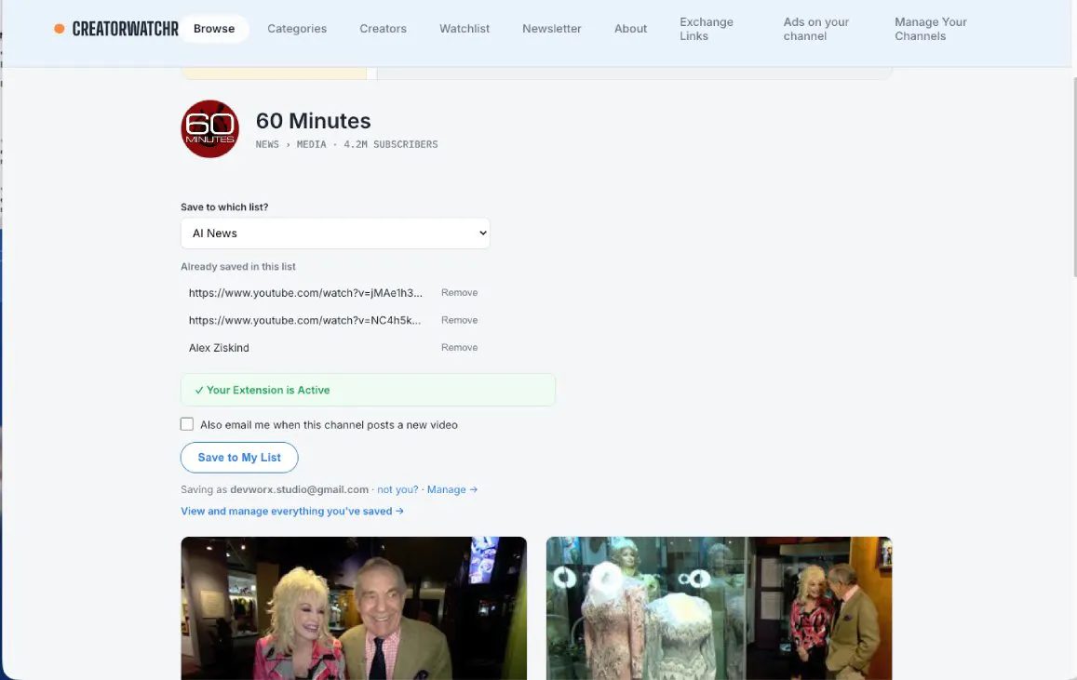The height and width of the screenshot is (680, 1077).
Task: Open the 60 Minutes channel avatar
Action: point(210,129)
